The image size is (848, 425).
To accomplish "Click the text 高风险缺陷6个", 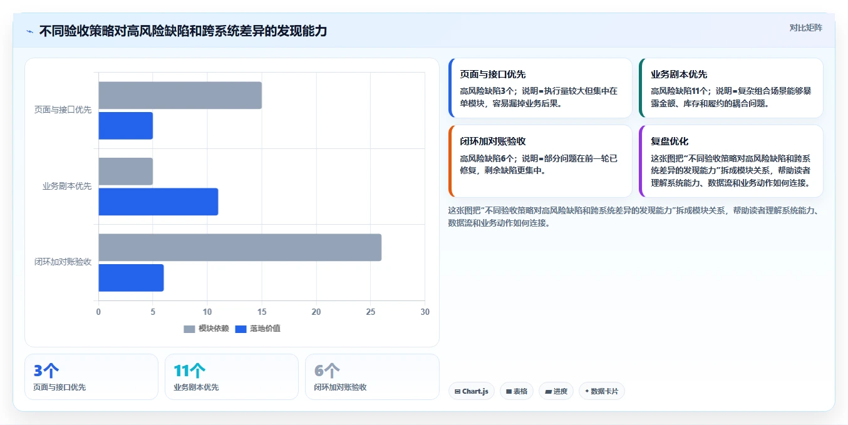I will (x=487, y=158).
